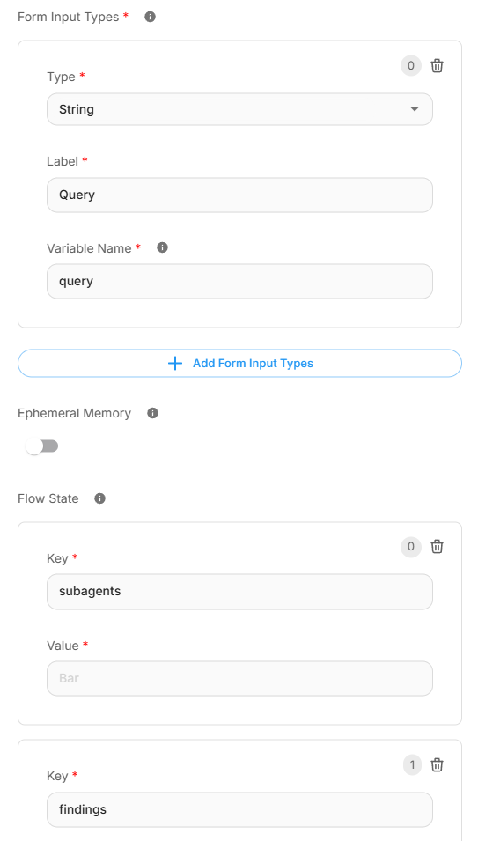Screen dimensions: 478x841
Task: Click the index 0 badge in Flow State
Action: click(411, 547)
